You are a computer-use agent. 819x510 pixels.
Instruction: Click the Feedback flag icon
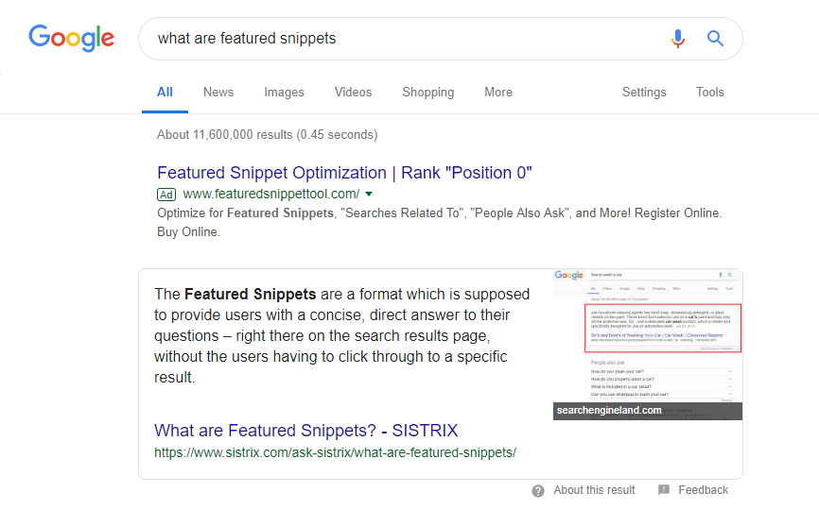tap(664, 489)
